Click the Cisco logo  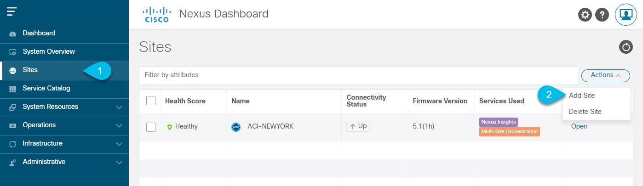pos(156,14)
